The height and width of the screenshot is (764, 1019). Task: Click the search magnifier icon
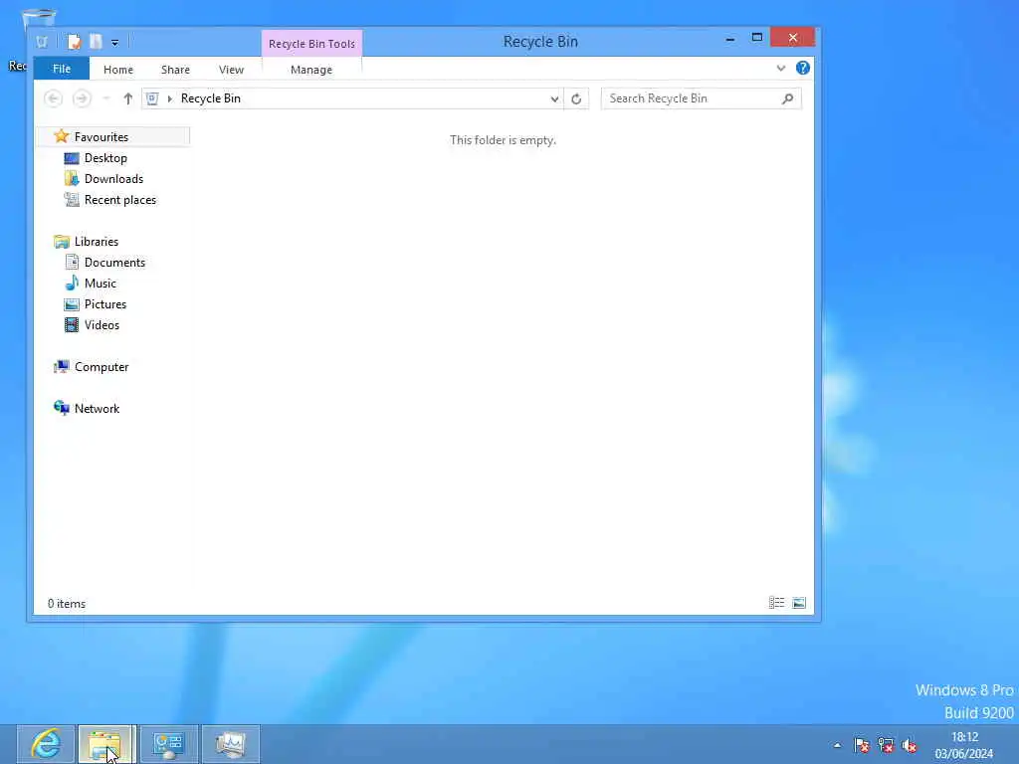(x=788, y=98)
